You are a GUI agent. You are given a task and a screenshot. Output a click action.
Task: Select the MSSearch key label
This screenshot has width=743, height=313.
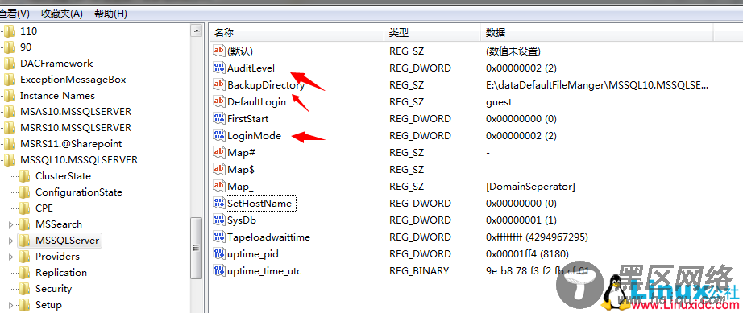(59, 224)
